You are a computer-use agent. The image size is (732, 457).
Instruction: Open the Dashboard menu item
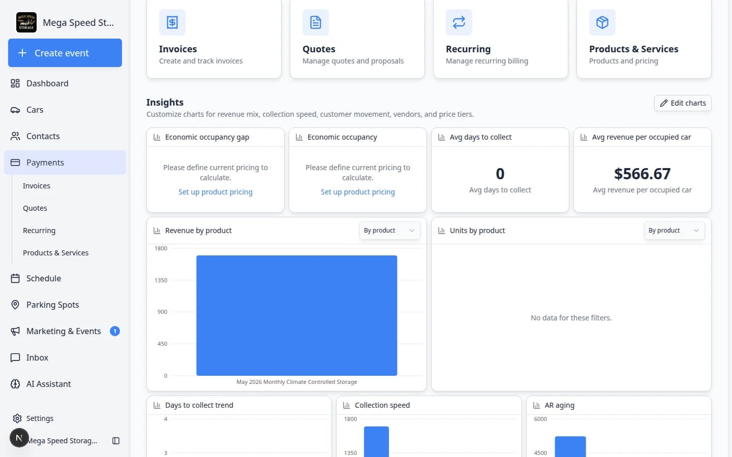[x=65, y=83]
